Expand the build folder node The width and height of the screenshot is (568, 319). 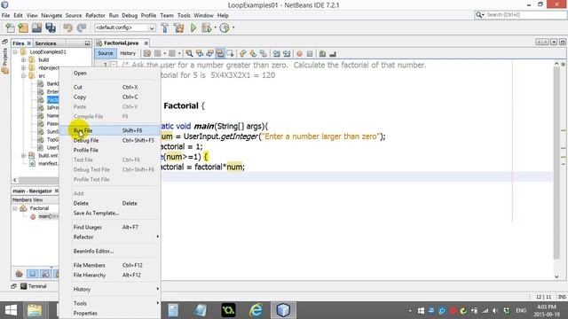[x=23, y=59]
